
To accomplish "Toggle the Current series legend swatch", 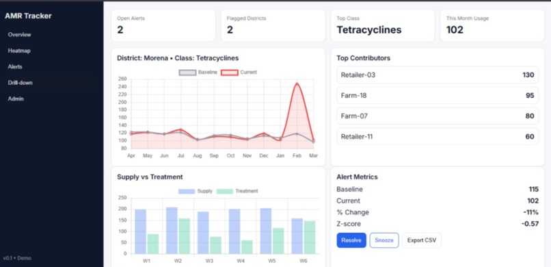I will click(230, 73).
